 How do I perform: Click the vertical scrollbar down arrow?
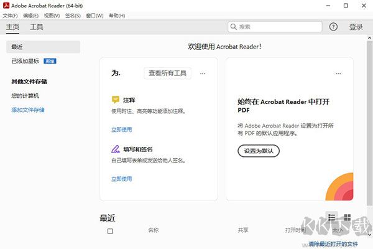click(369, 235)
